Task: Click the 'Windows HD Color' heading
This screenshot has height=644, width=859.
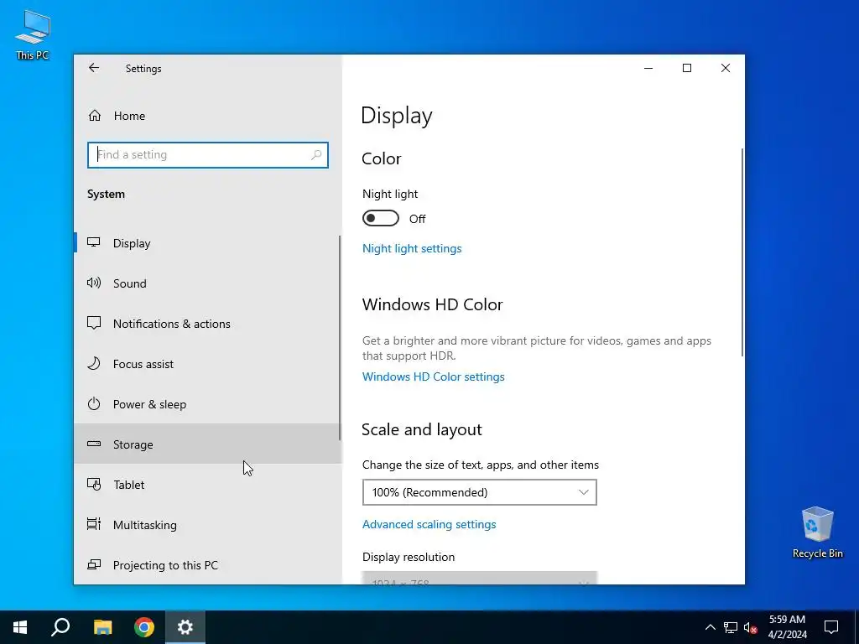Action: pyautogui.click(x=432, y=304)
